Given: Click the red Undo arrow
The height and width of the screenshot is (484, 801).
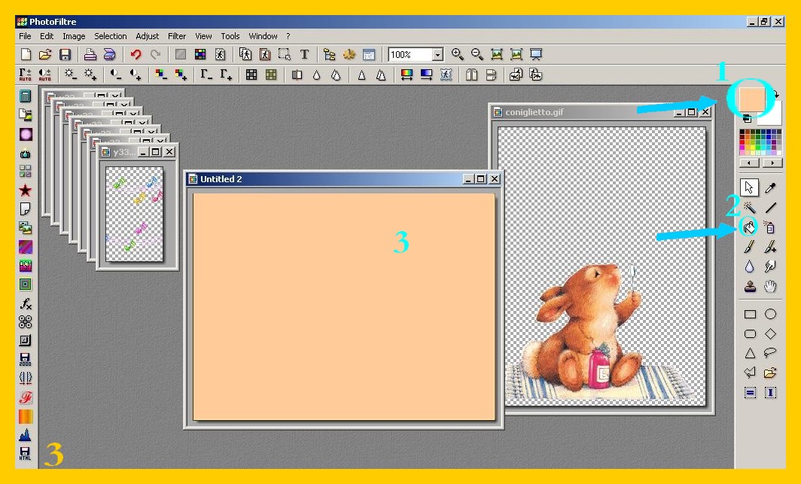Looking at the screenshot, I should coord(136,55).
